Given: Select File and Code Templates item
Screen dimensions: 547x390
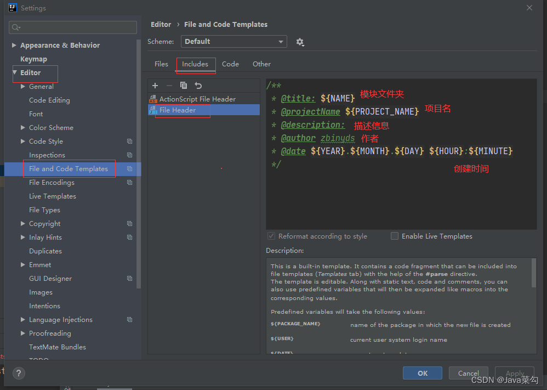Looking at the screenshot, I should pos(72,168).
